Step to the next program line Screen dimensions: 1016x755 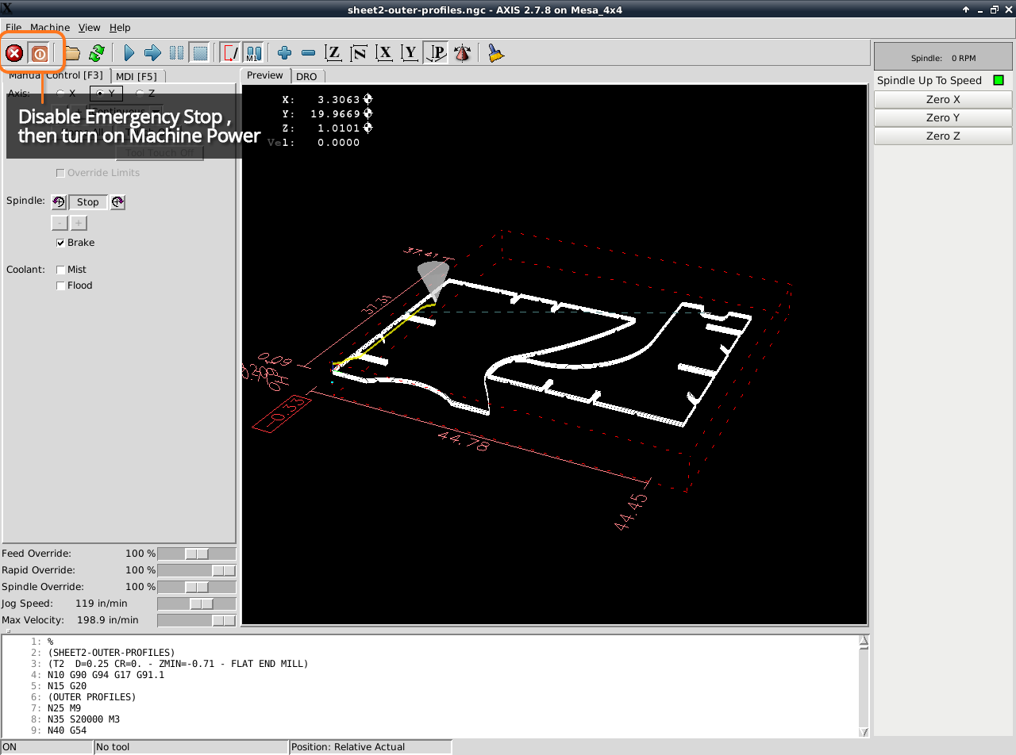(x=153, y=53)
